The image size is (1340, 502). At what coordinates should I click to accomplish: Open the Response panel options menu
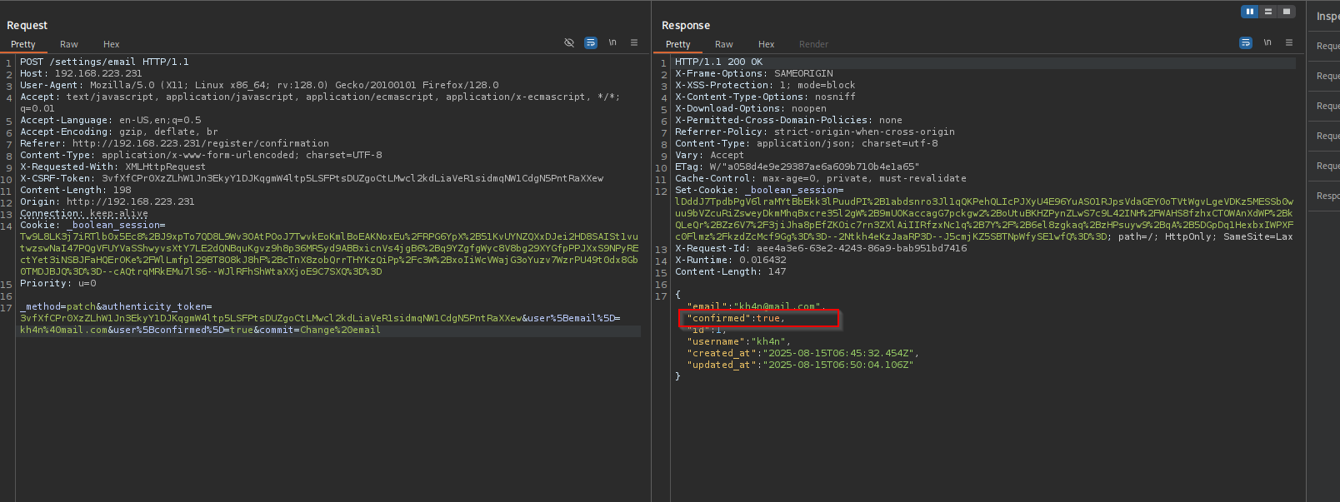[x=1289, y=42]
